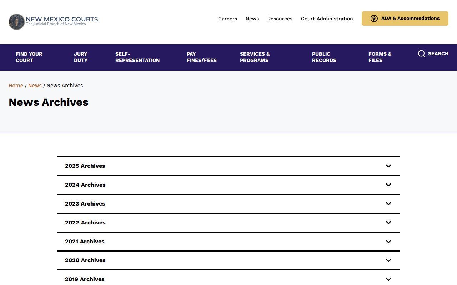
Task: Expand the 2020 Archives chevron
Action: click(x=388, y=260)
